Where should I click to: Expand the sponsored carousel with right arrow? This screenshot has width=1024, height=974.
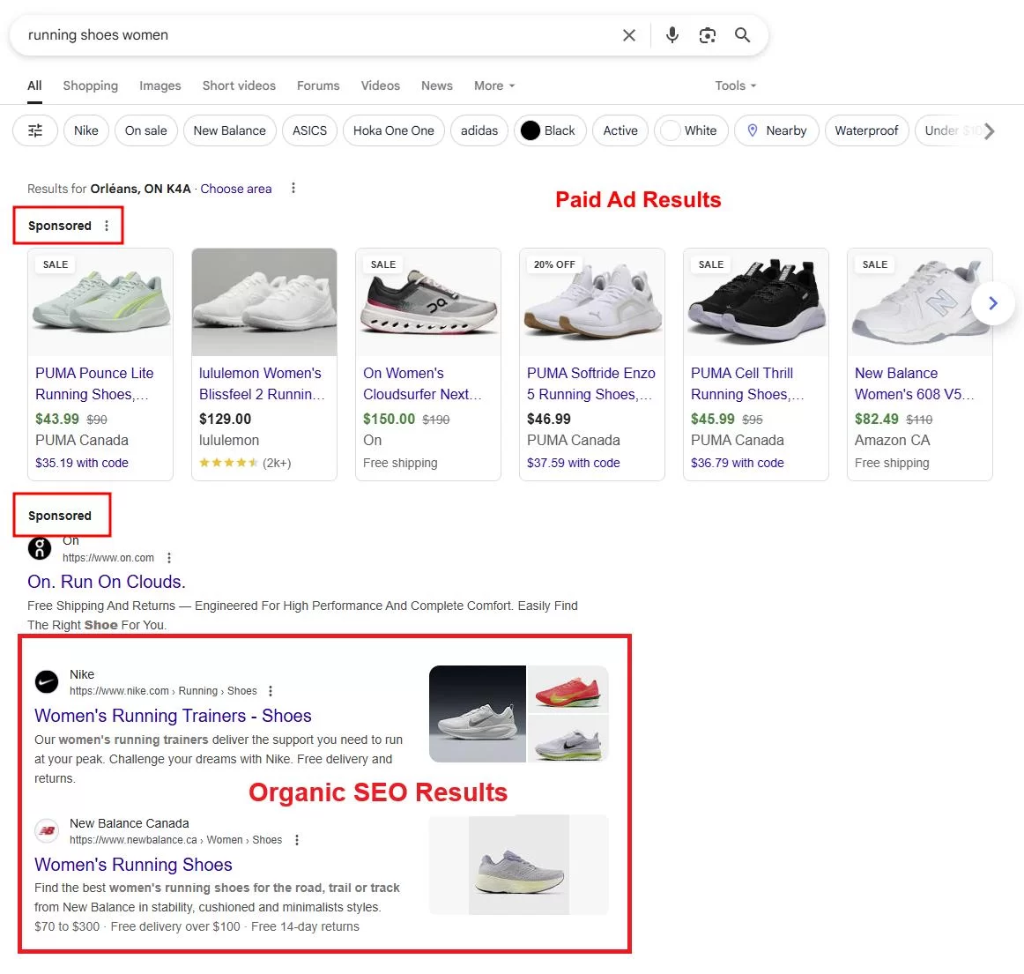coord(993,302)
